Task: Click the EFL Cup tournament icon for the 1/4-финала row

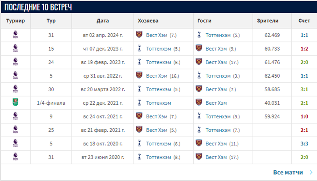Action: (x=15, y=103)
